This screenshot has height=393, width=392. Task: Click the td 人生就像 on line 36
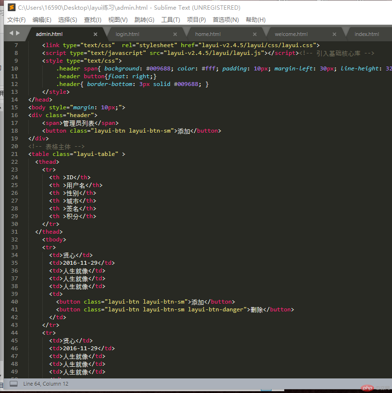tap(77, 271)
